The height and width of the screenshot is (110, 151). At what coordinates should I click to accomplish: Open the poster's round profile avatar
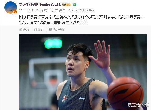[x=11, y=8]
